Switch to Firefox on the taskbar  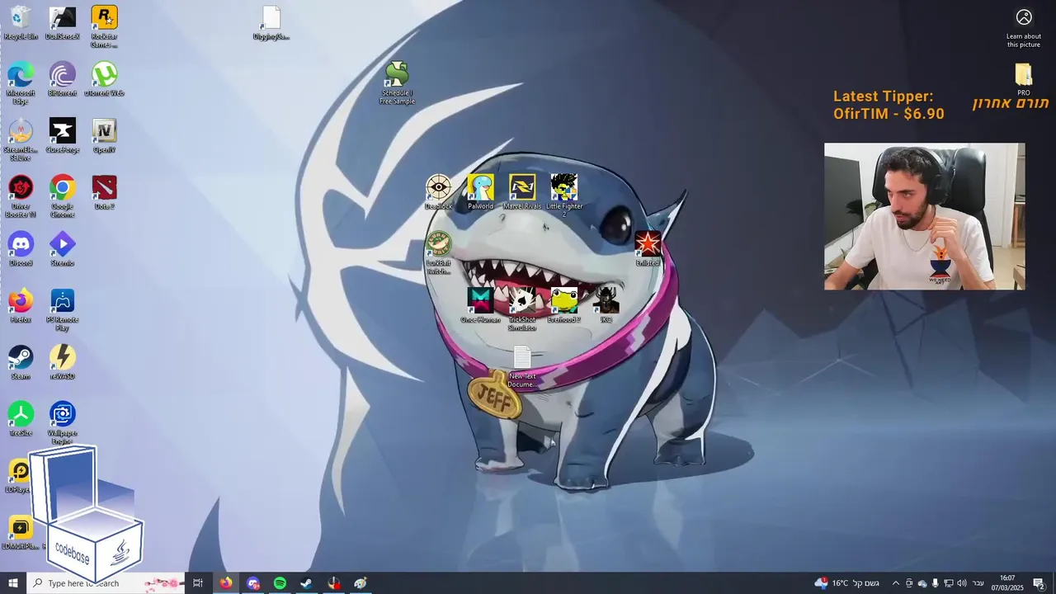tap(226, 583)
